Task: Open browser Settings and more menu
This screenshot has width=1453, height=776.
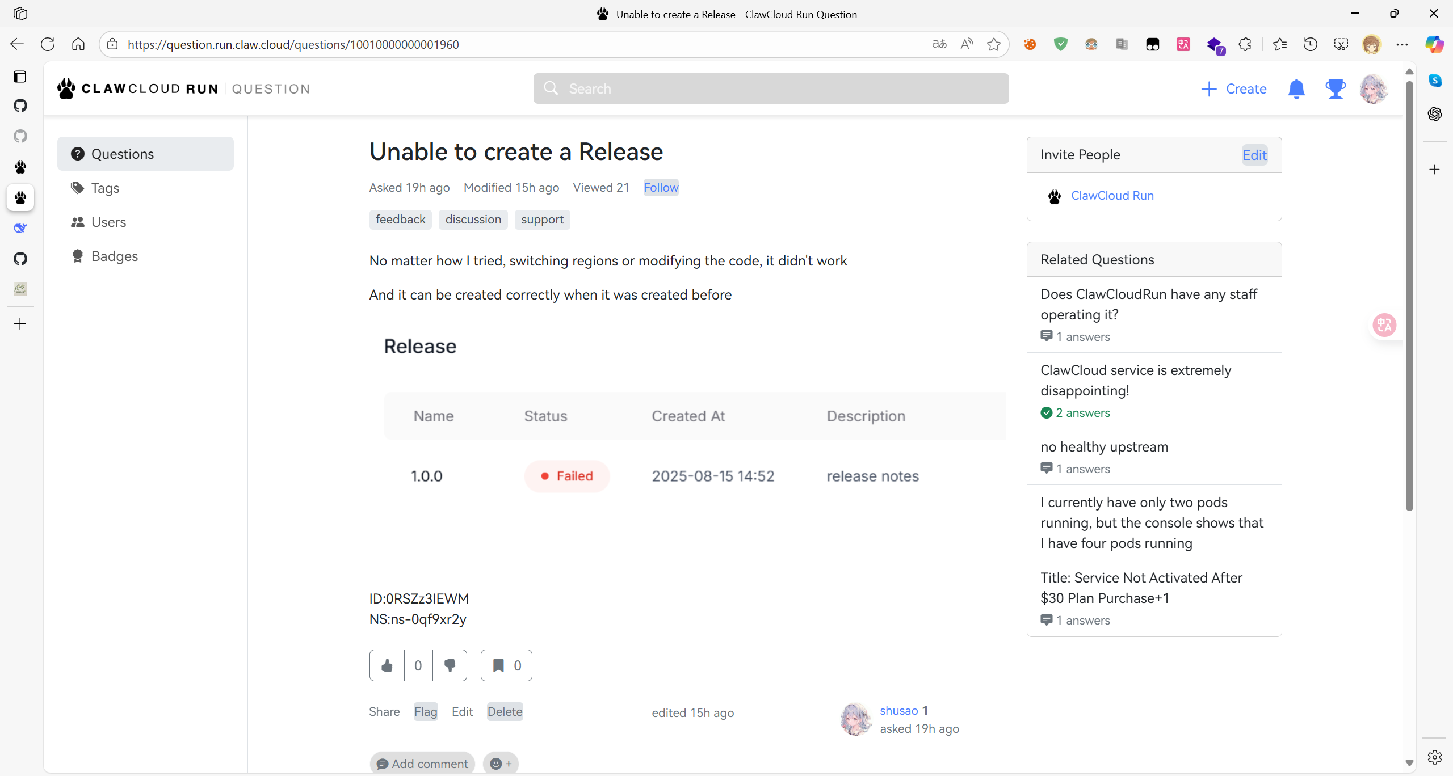Action: [1402, 44]
